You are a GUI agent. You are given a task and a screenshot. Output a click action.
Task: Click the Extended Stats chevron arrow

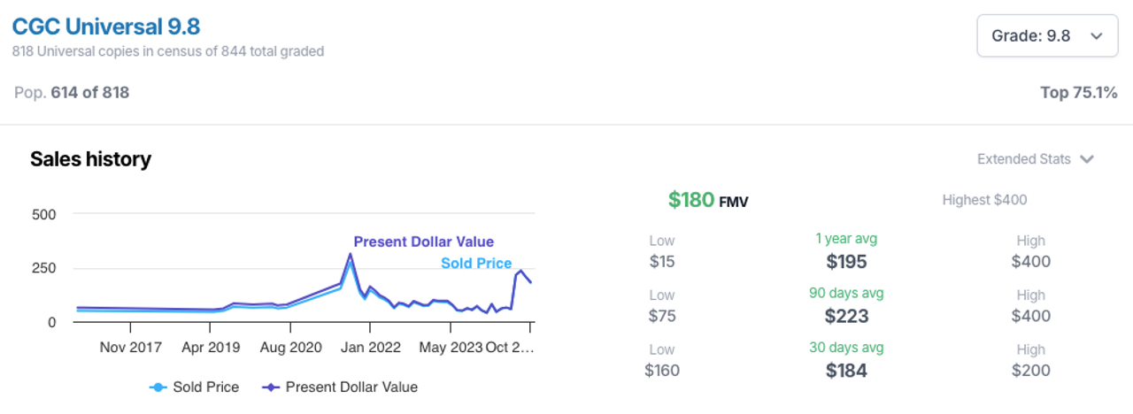point(1088,159)
